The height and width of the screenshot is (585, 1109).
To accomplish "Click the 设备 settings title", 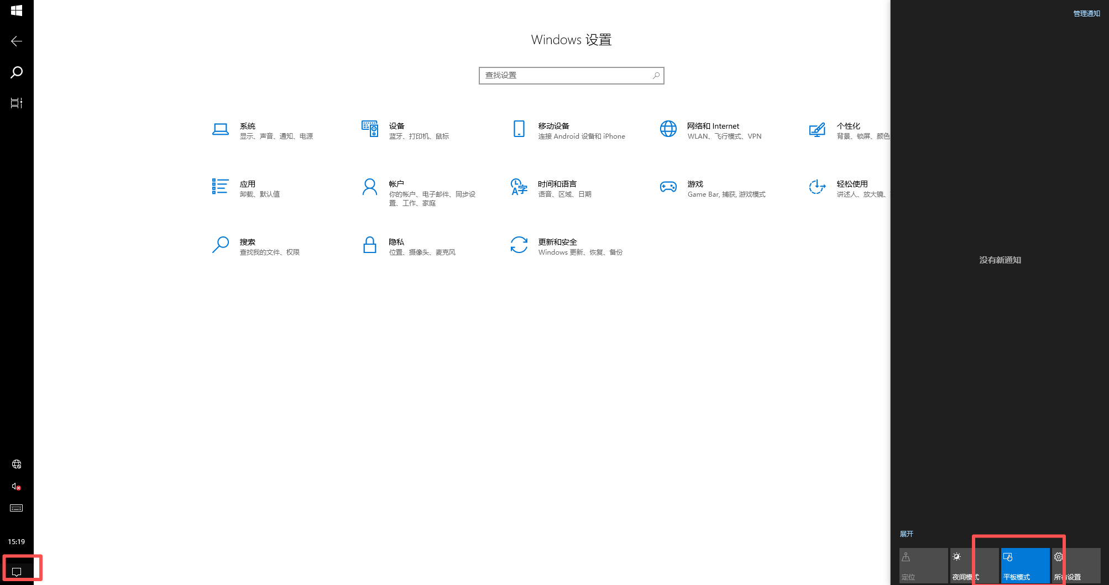I will tap(397, 127).
